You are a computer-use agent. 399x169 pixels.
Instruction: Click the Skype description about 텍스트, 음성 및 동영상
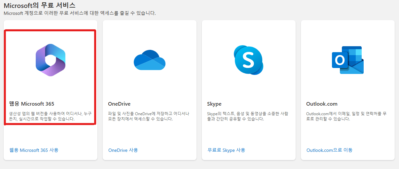click(x=248, y=116)
